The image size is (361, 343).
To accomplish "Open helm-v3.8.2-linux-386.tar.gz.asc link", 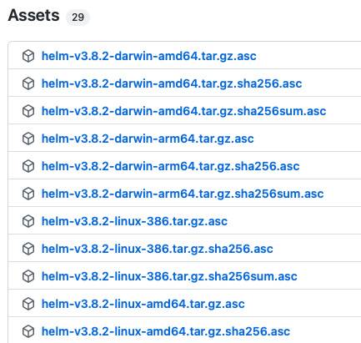I will pyautogui.click(x=134, y=221).
